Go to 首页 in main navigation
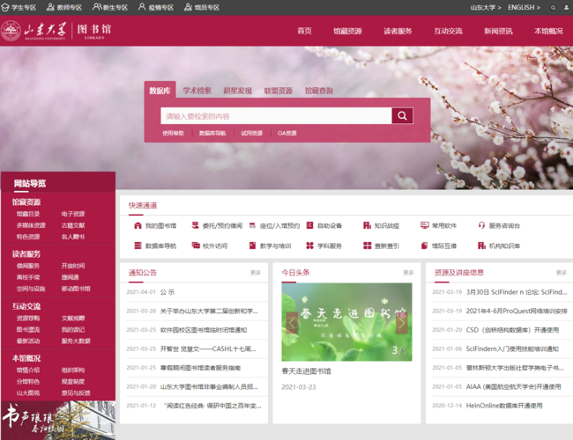 click(x=304, y=31)
